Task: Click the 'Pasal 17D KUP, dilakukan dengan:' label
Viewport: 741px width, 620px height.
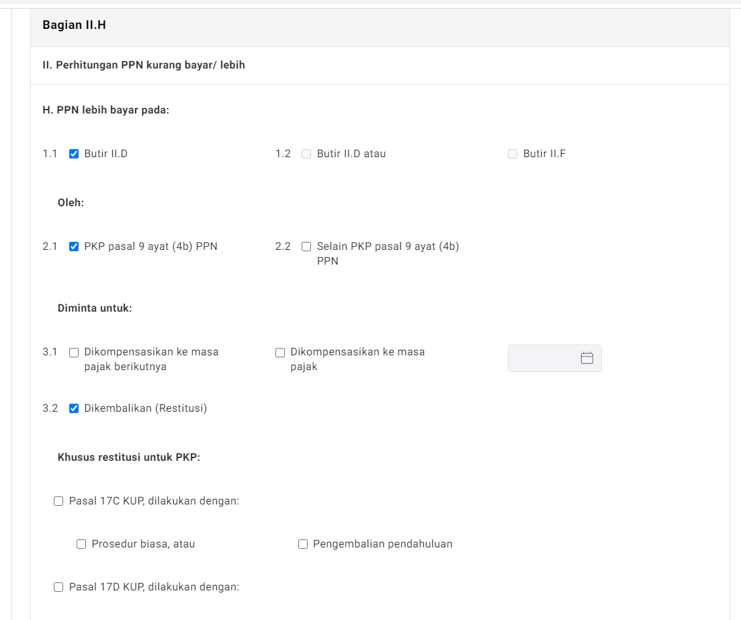Action: click(x=154, y=587)
